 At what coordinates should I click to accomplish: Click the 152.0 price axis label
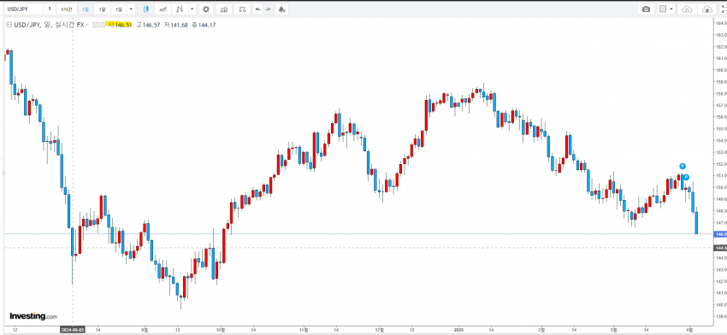click(721, 164)
